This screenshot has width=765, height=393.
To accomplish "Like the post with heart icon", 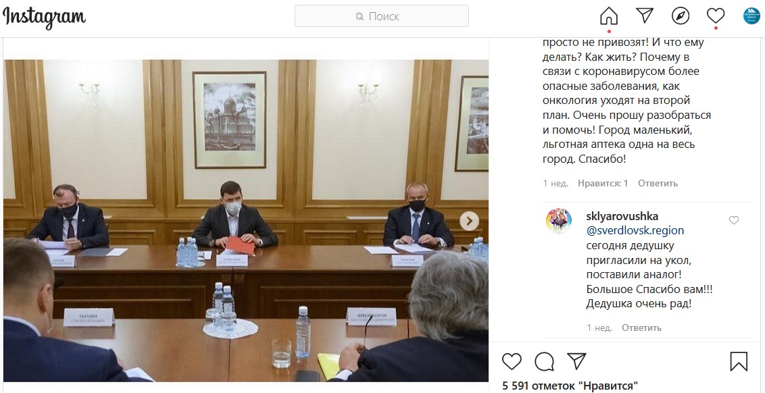I will coord(512,361).
